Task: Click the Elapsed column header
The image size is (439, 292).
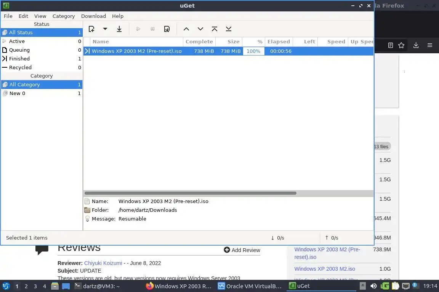Action: tap(279, 42)
